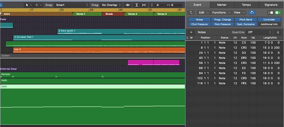Click the hierarchy up arrow in the Event list

click(x=191, y=13)
